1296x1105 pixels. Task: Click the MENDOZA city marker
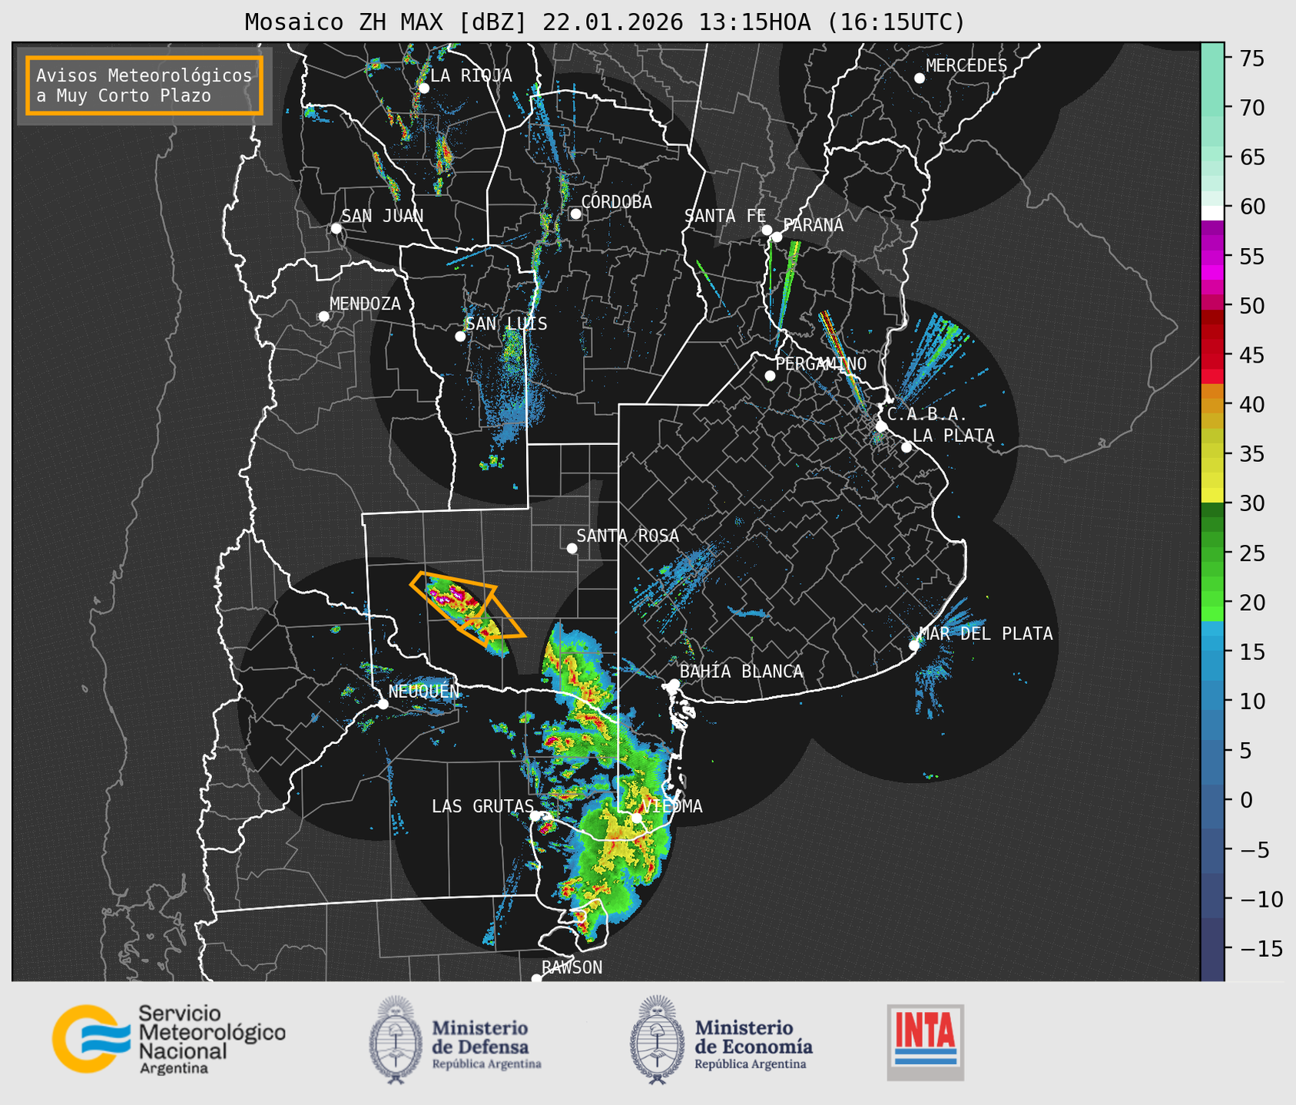pyautogui.click(x=323, y=317)
